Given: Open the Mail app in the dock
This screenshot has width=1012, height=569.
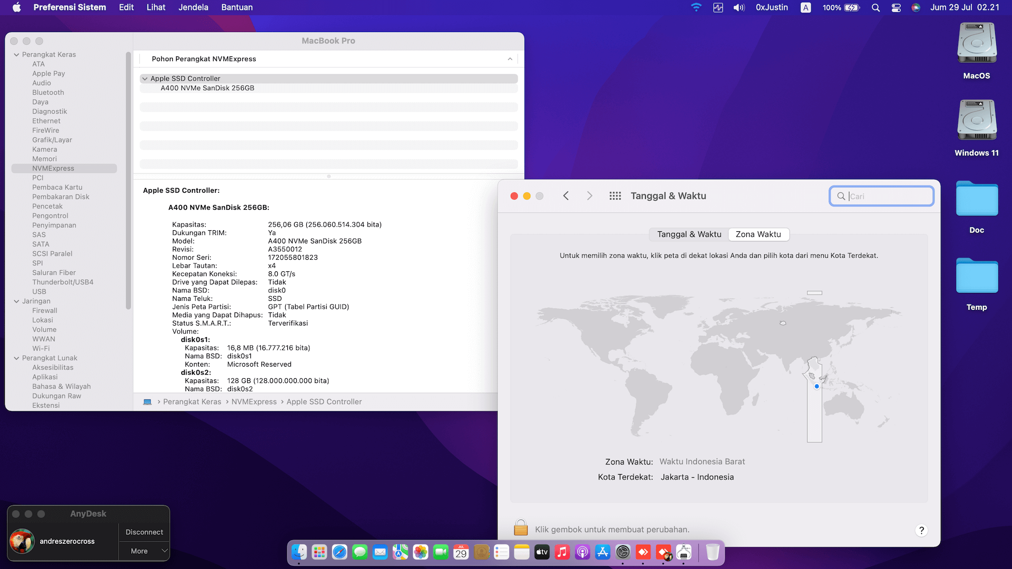Looking at the screenshot, I should tap(380, 552).
